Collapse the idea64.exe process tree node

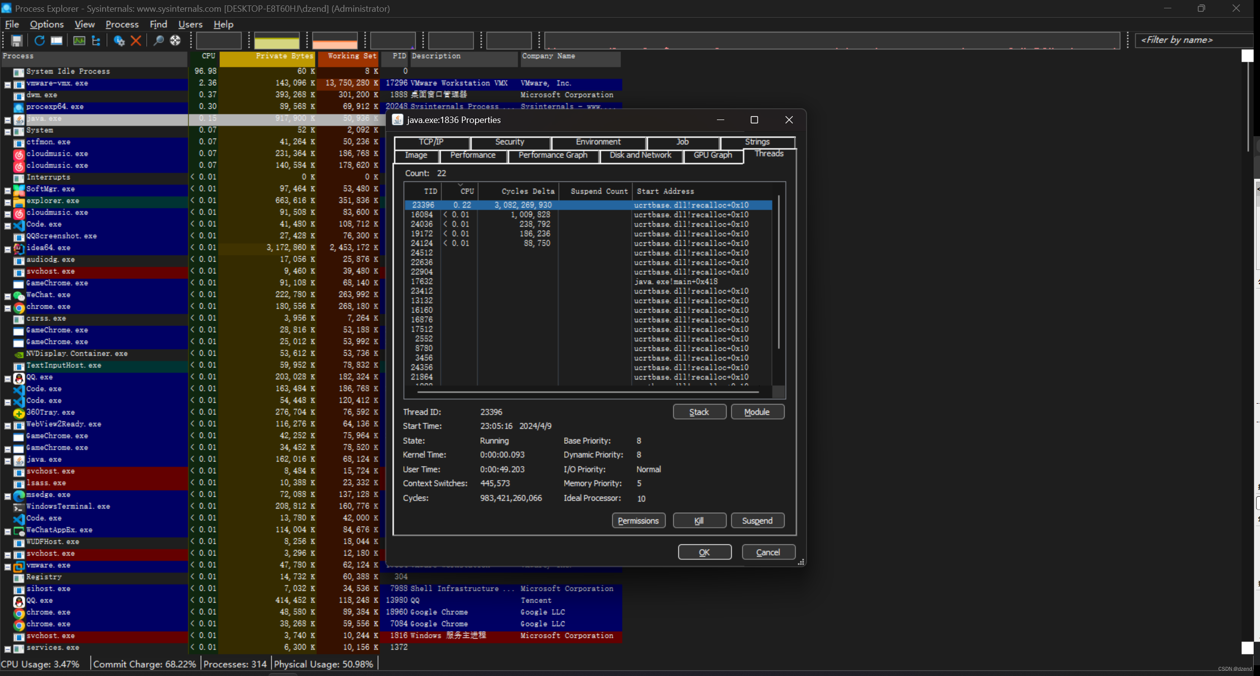[8, 249]
